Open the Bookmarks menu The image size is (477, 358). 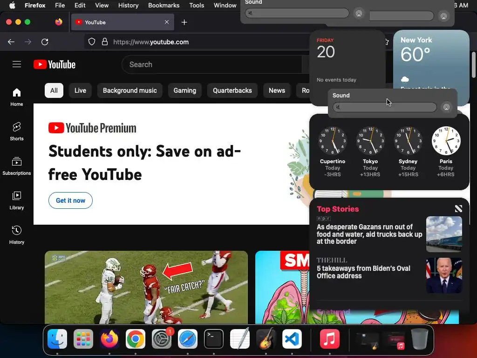tap(164, 5)
